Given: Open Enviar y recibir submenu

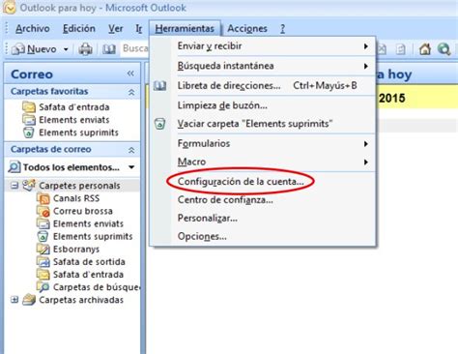Looking at the screenshot, I should 264,46.
